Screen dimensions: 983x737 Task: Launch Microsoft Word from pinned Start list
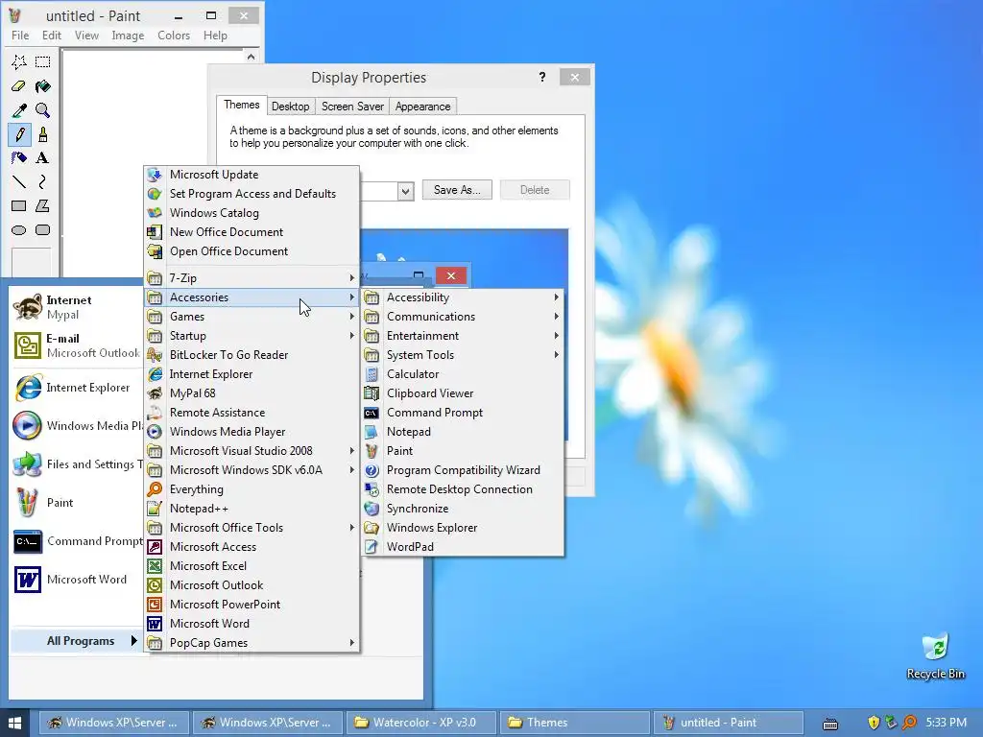point(77,580)
